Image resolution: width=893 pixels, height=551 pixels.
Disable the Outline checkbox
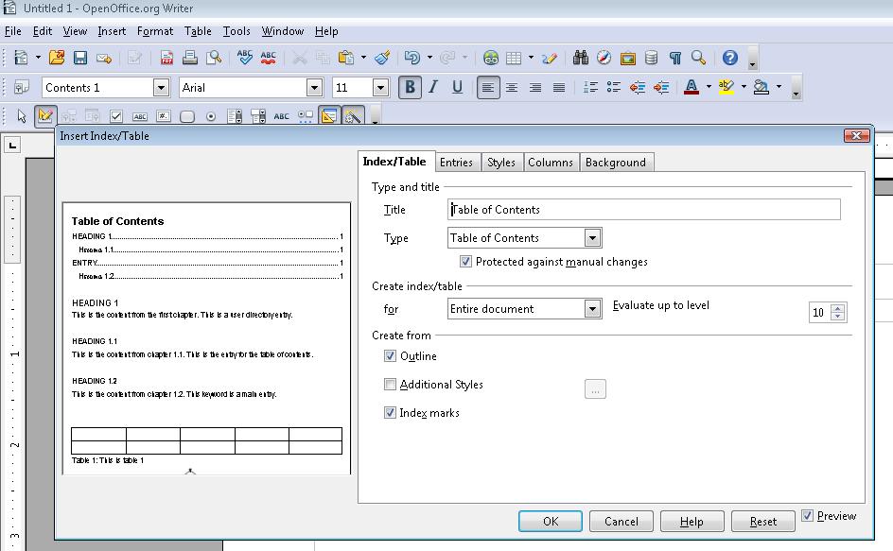point(391,356)
